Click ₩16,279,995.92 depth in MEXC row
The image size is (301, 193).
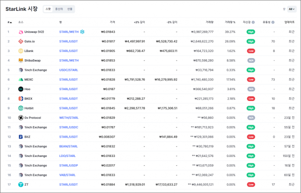(166, 80)
